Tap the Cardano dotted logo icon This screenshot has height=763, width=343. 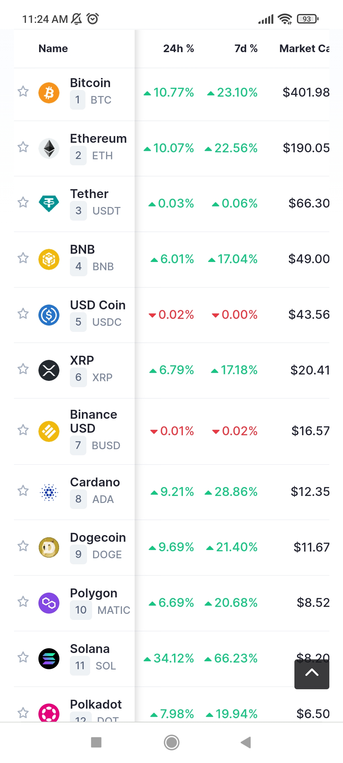tap(49, 492)
